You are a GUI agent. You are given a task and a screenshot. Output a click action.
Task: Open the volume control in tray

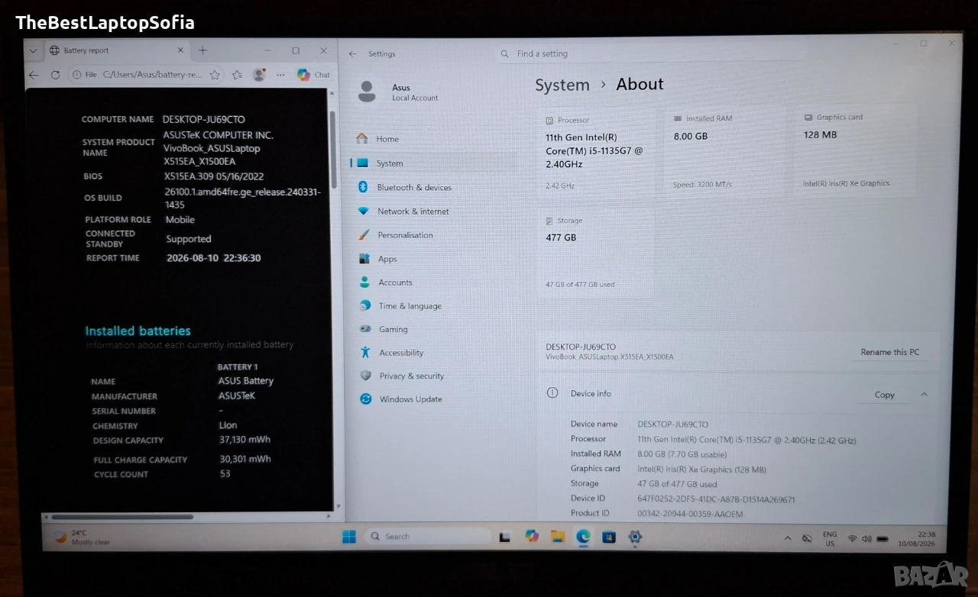click(866, 538)
